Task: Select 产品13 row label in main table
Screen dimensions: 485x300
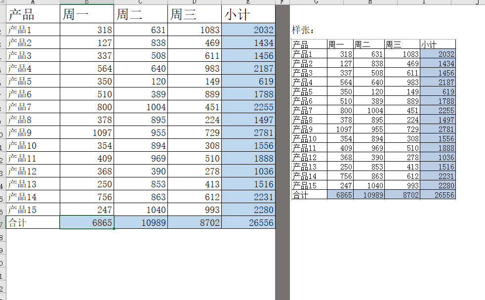Action: point(33,184)
